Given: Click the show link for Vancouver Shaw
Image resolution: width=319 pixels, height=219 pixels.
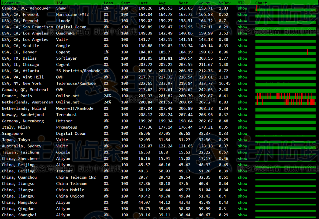Looking at the screenshot, I should pos(242,8).
